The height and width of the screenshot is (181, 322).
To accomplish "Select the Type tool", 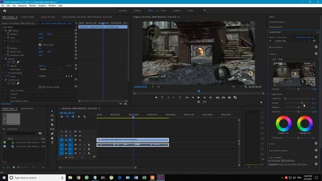I will [x=52, y=143].
